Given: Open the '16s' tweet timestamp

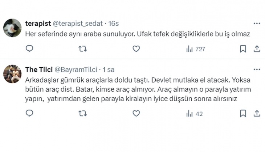Looking at the screenshot, I should pyautogui.click(x=114, y=24).
